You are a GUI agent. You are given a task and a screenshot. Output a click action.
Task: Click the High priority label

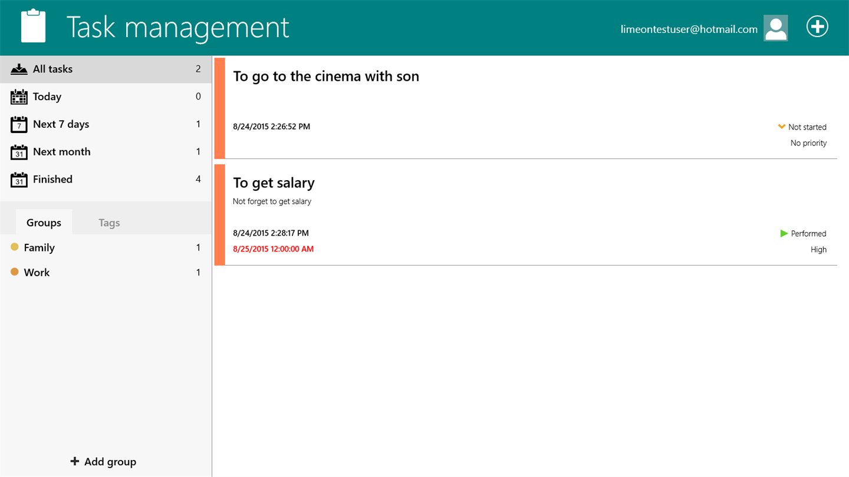[818, 250]
